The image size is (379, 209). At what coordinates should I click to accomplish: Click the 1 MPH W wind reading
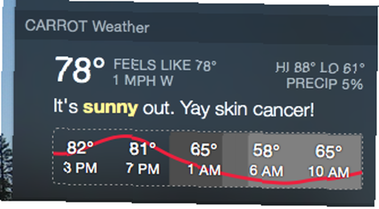tap(143, 81)
